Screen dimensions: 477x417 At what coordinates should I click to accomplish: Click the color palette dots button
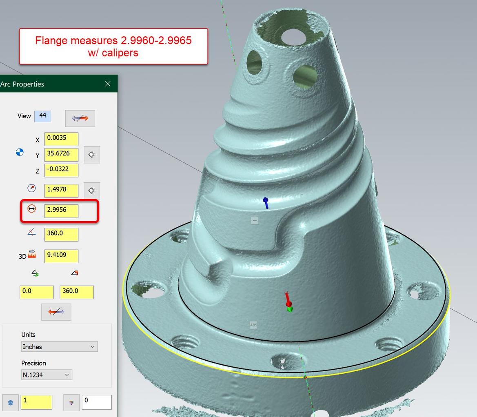71,402
